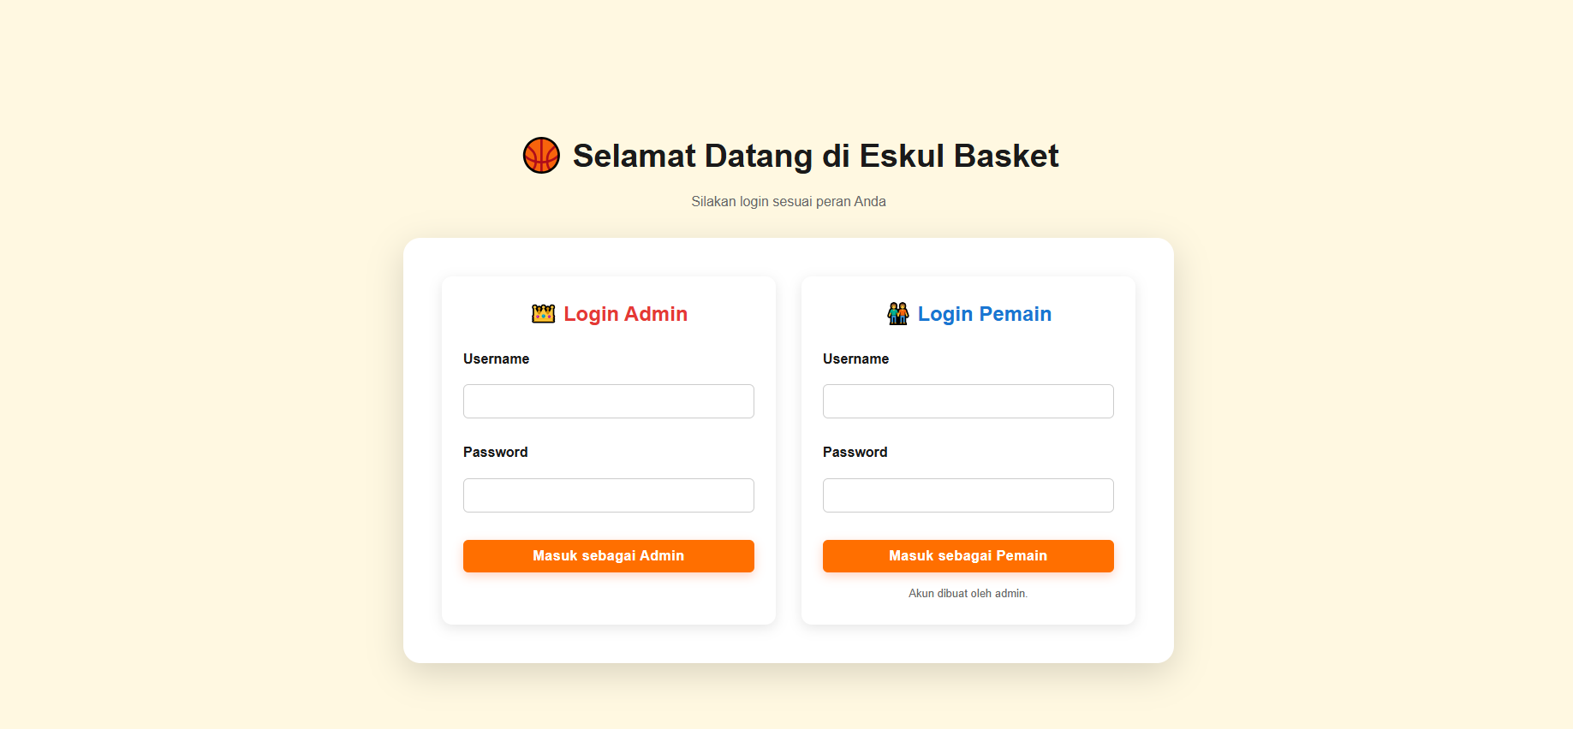Click the Selamat Datang di Eskul Basket title

tap(814, 156)
